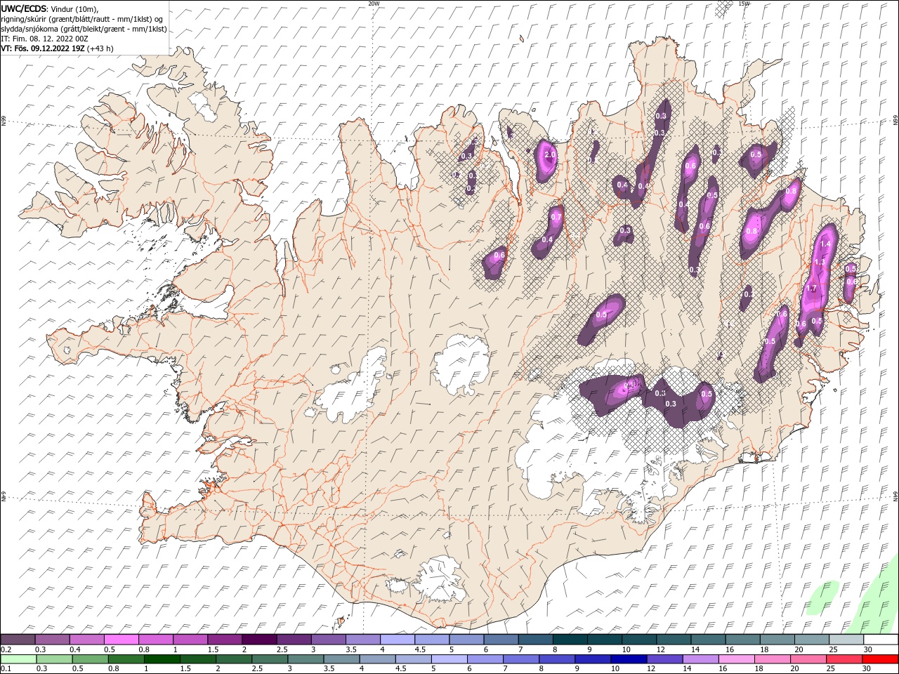Select the deep navy lower legend swatch at 10
899x674 pixels.
coord(628,659)
